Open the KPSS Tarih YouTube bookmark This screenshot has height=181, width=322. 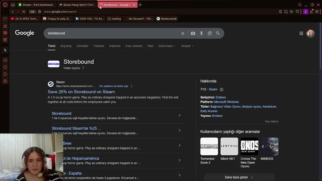tap(24, 19)
